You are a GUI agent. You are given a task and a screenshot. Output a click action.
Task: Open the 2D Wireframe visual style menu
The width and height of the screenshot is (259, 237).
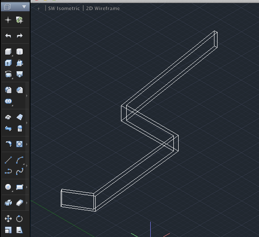coord(103,8)
